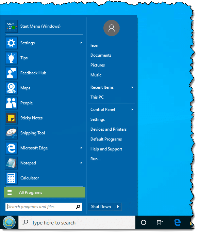Expand the Settings submenu arrow

[x=81, y=43]
